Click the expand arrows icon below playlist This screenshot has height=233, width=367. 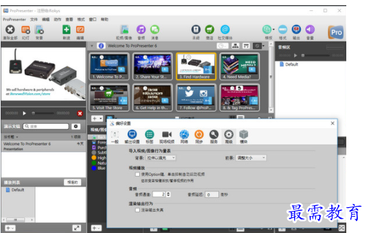tap(77, 228)
